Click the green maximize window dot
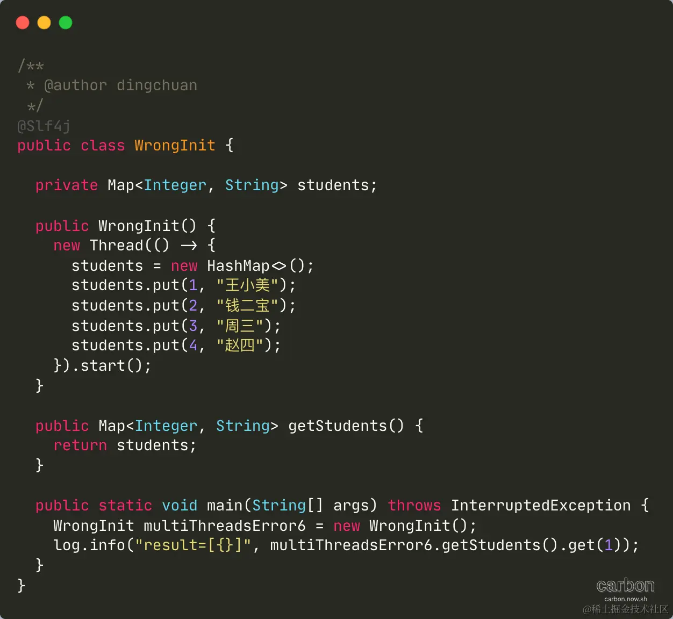The width and height of the screenshot is (673, 619). [66, 23]
